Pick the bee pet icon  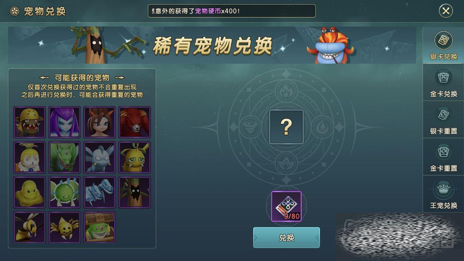30,227
